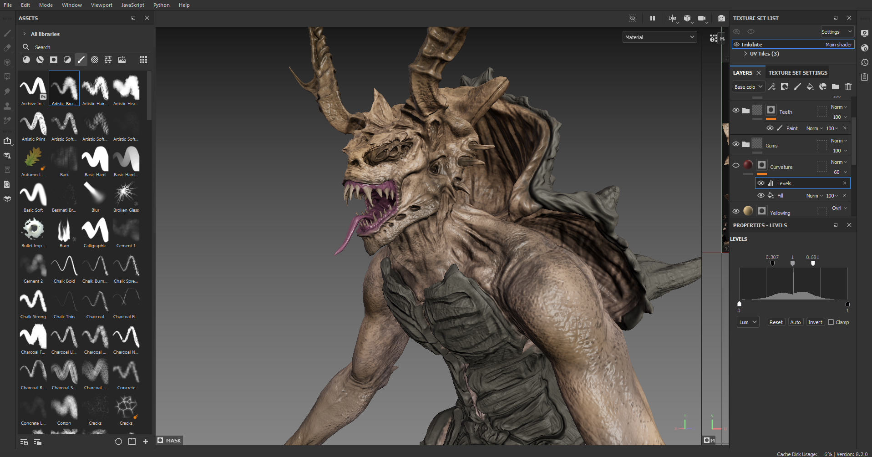This screenshot has width=872, height=457.
Task: Add a paint layer with brush icon
Action: [x=797, y=86]
